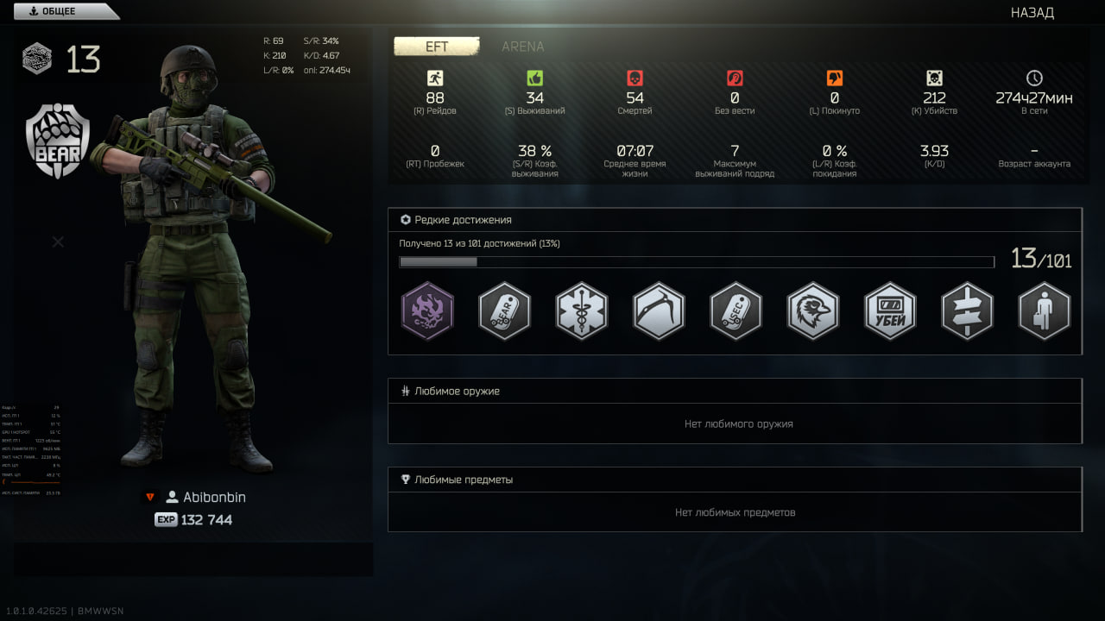Click the signpost achievement badge

[967, 310]
